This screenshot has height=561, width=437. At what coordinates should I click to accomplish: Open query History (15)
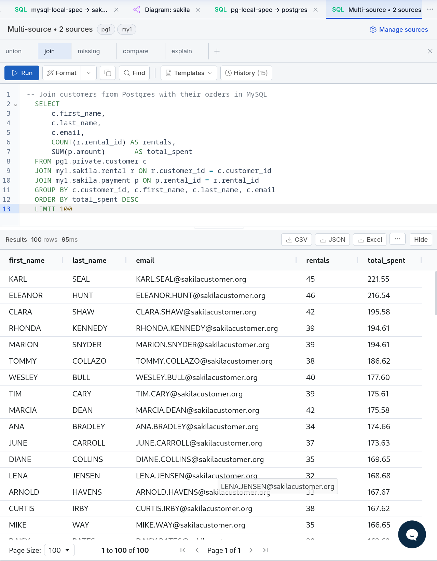tap(246, 73)
